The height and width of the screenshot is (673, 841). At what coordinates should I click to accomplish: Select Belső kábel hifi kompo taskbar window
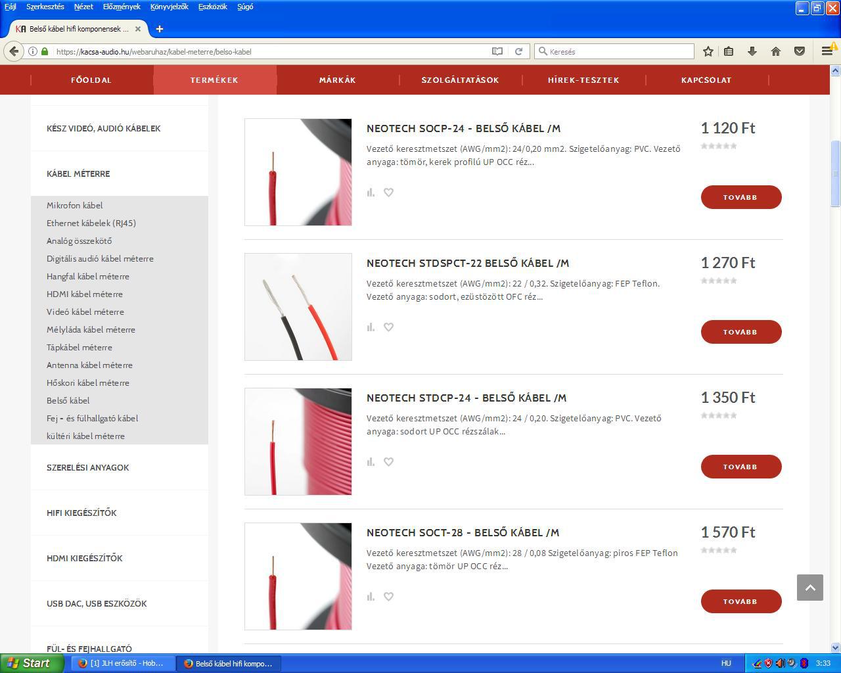[228, 663]
